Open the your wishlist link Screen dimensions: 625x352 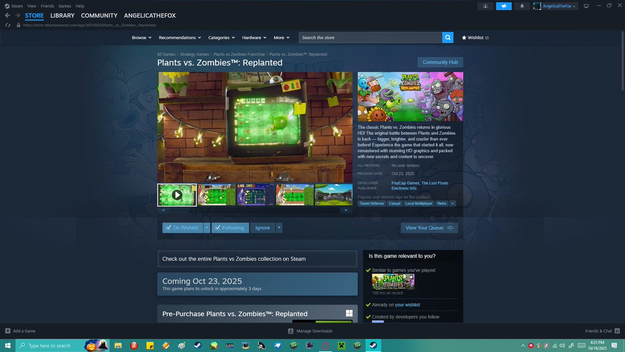[407, 305]
